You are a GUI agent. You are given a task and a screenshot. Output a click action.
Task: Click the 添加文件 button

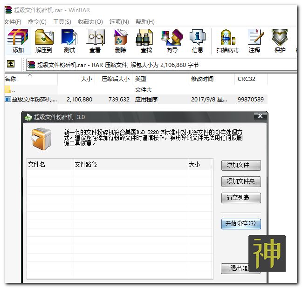click(241, 165)
